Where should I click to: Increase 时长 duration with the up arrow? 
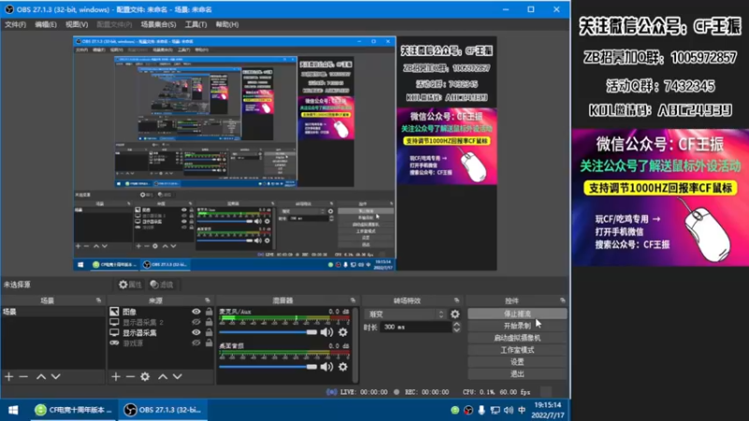[456, 324]
